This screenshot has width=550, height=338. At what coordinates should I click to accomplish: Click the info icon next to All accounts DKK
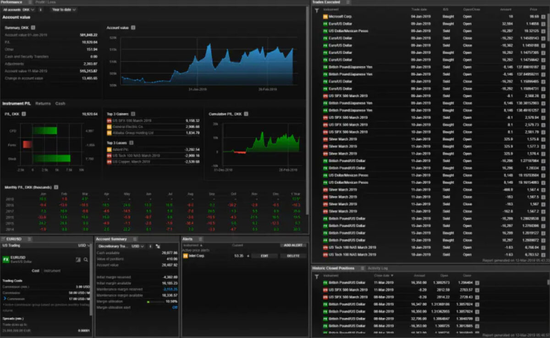coord(40,9)
